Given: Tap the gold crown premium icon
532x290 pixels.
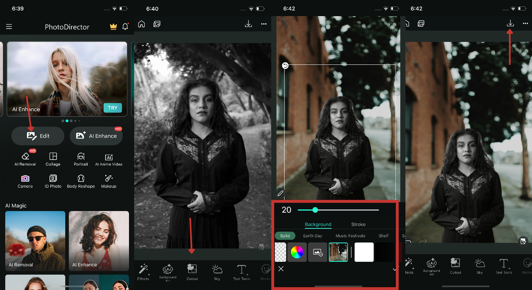Looking at the screenshot, I should click(x=113, y=27).
